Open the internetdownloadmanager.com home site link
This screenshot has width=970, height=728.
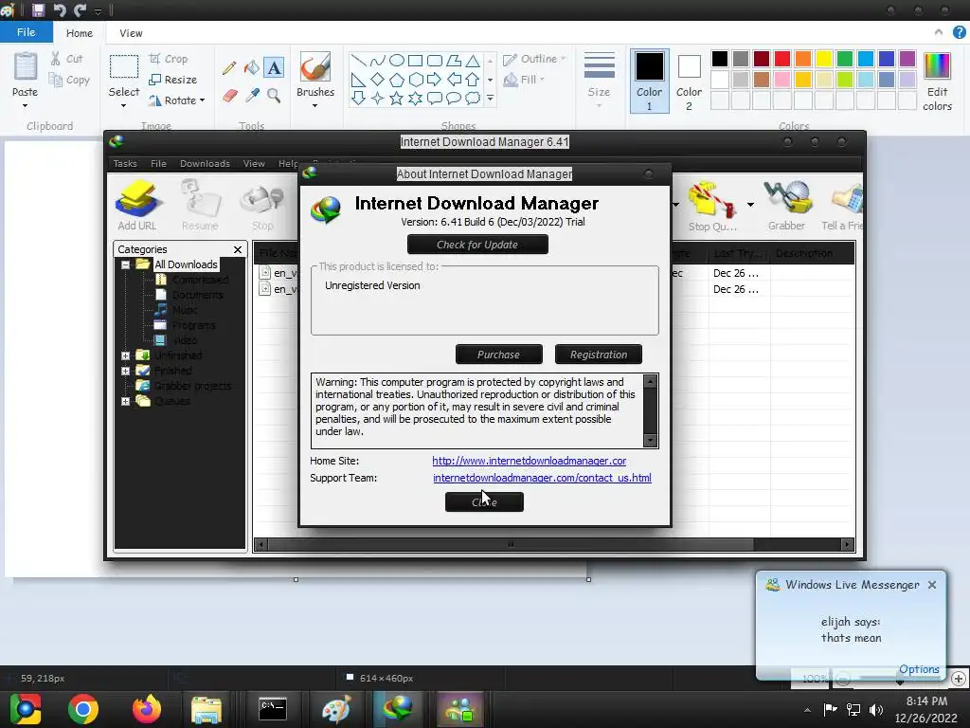pyautogui.click(x=529, y=461)
